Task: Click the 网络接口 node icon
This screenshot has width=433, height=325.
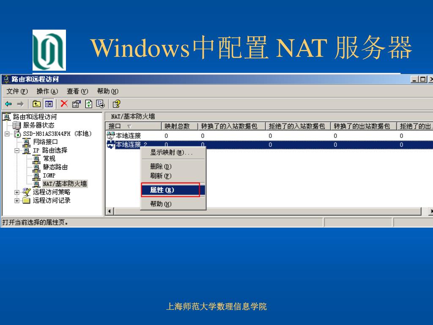Action: [x=27, y=142]
